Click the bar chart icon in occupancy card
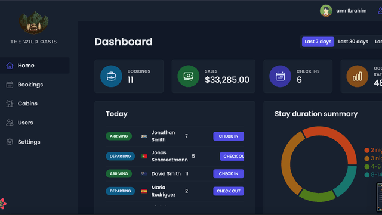This screenshot has height=215, width=382. point(358,76)
